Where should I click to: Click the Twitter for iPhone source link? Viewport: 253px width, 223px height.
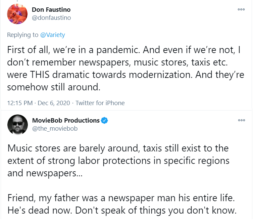coord(100,103)
